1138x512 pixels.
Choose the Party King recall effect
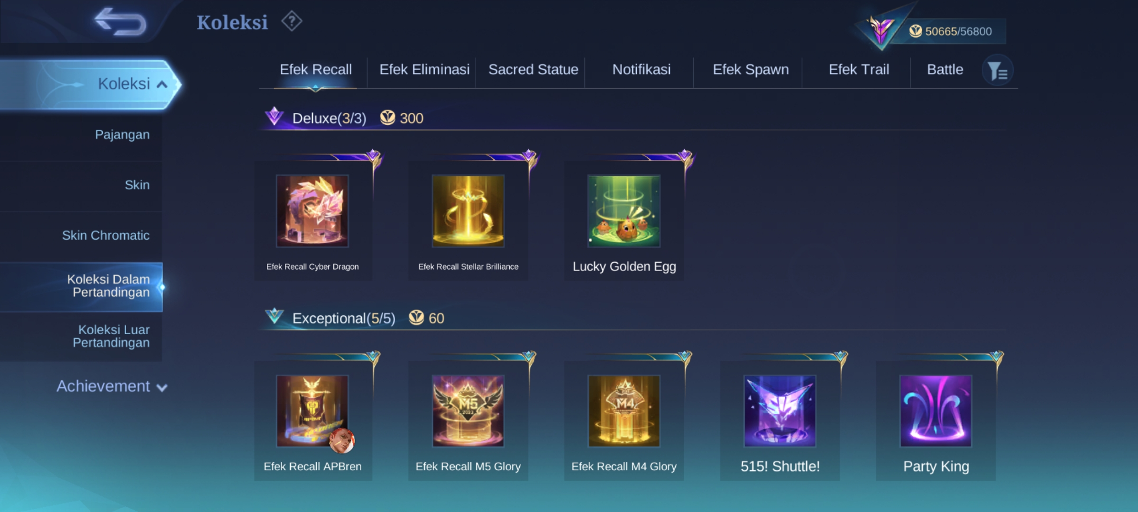(x=936, y=421)
